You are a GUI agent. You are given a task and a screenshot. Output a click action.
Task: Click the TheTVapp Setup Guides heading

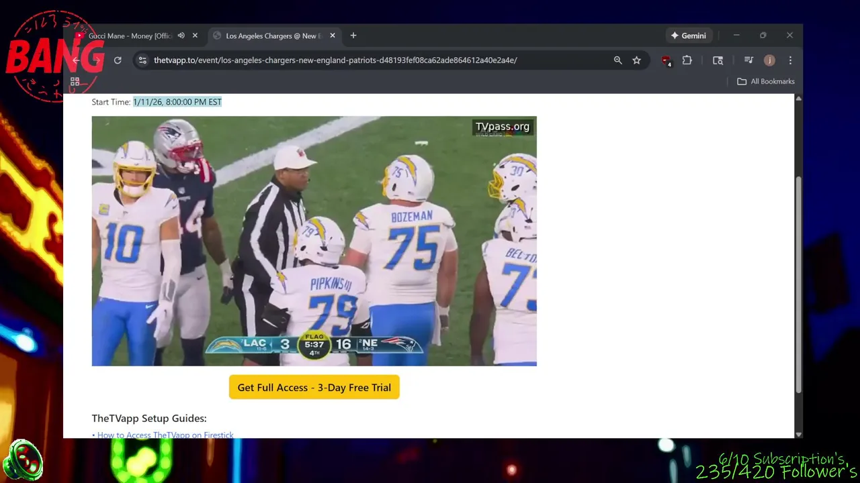point(149,418)
